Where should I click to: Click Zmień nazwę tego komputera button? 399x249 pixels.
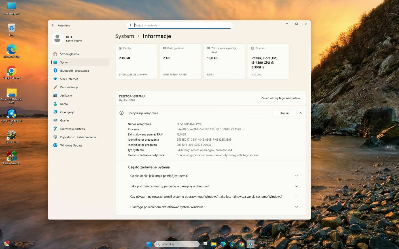coord(280,98)
